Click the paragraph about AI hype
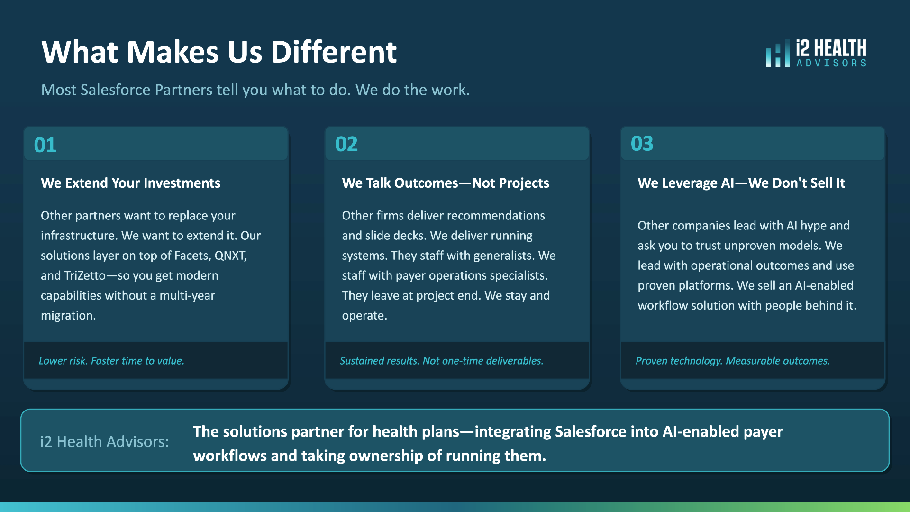This screenshot has height=512, width=910. (746, 265)
